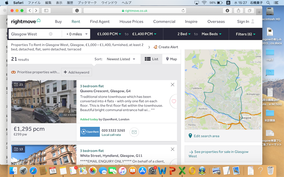Image resolution: width=284 pixels, height=177 pixels.
Task: Click the Add keyword button
Action: pos(77,72)
